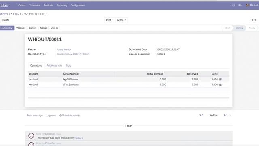Open the conversations chat icon in top bar
259x146 pixels.
pos(240,5)
